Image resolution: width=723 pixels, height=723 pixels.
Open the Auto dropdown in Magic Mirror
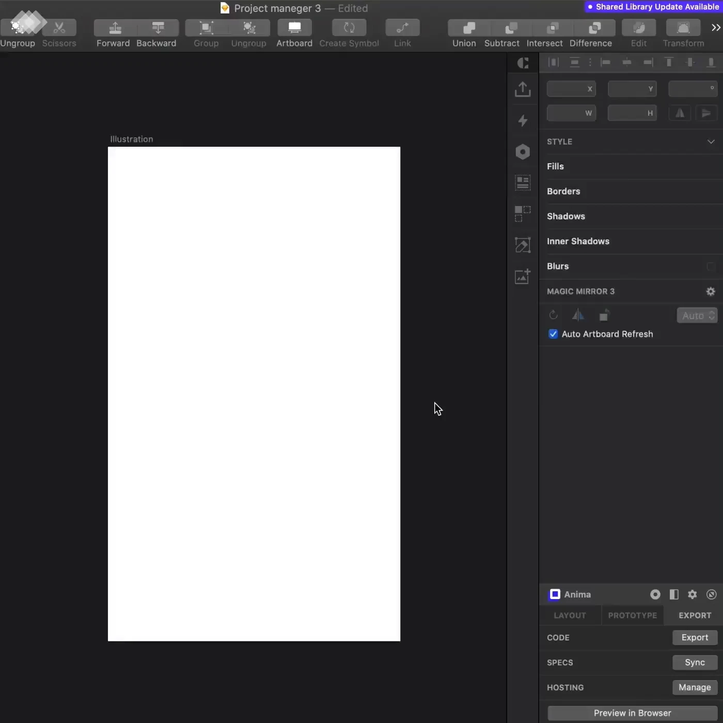[697, 316]
